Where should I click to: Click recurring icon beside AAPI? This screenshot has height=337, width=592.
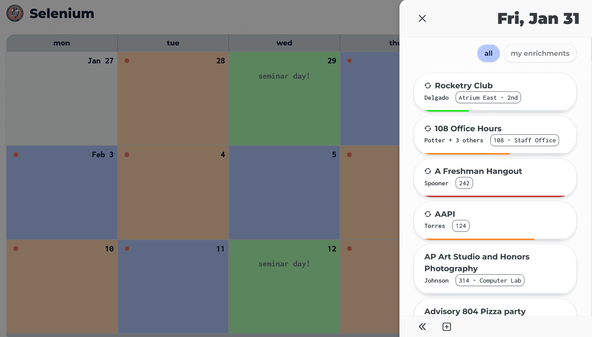pyautogui.click(x=428, y=214)
